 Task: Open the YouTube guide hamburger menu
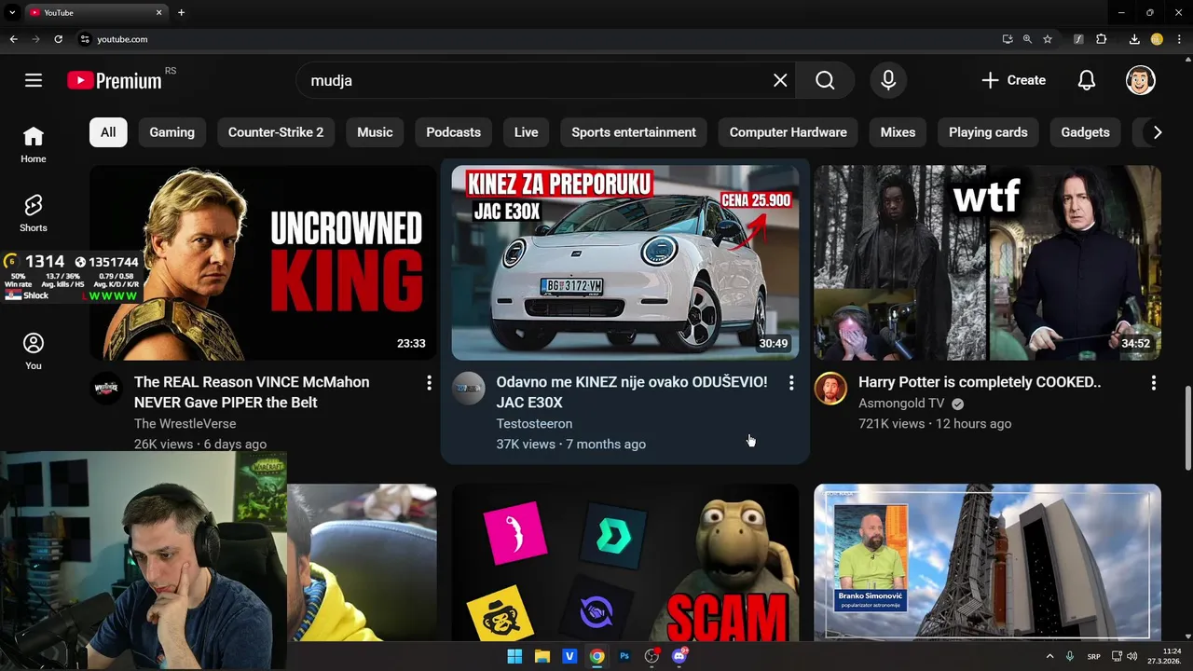(34, 80)
